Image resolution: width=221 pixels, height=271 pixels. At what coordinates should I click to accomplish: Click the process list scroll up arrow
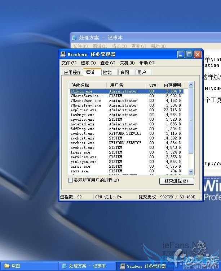pyautogui.click(x=191, y=85)
